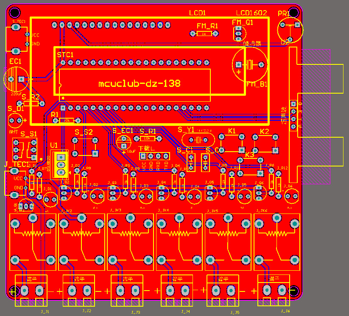Select the ultrasonic module 4-pin header
The width and height of the screenshot is (349, 316).
293,115
